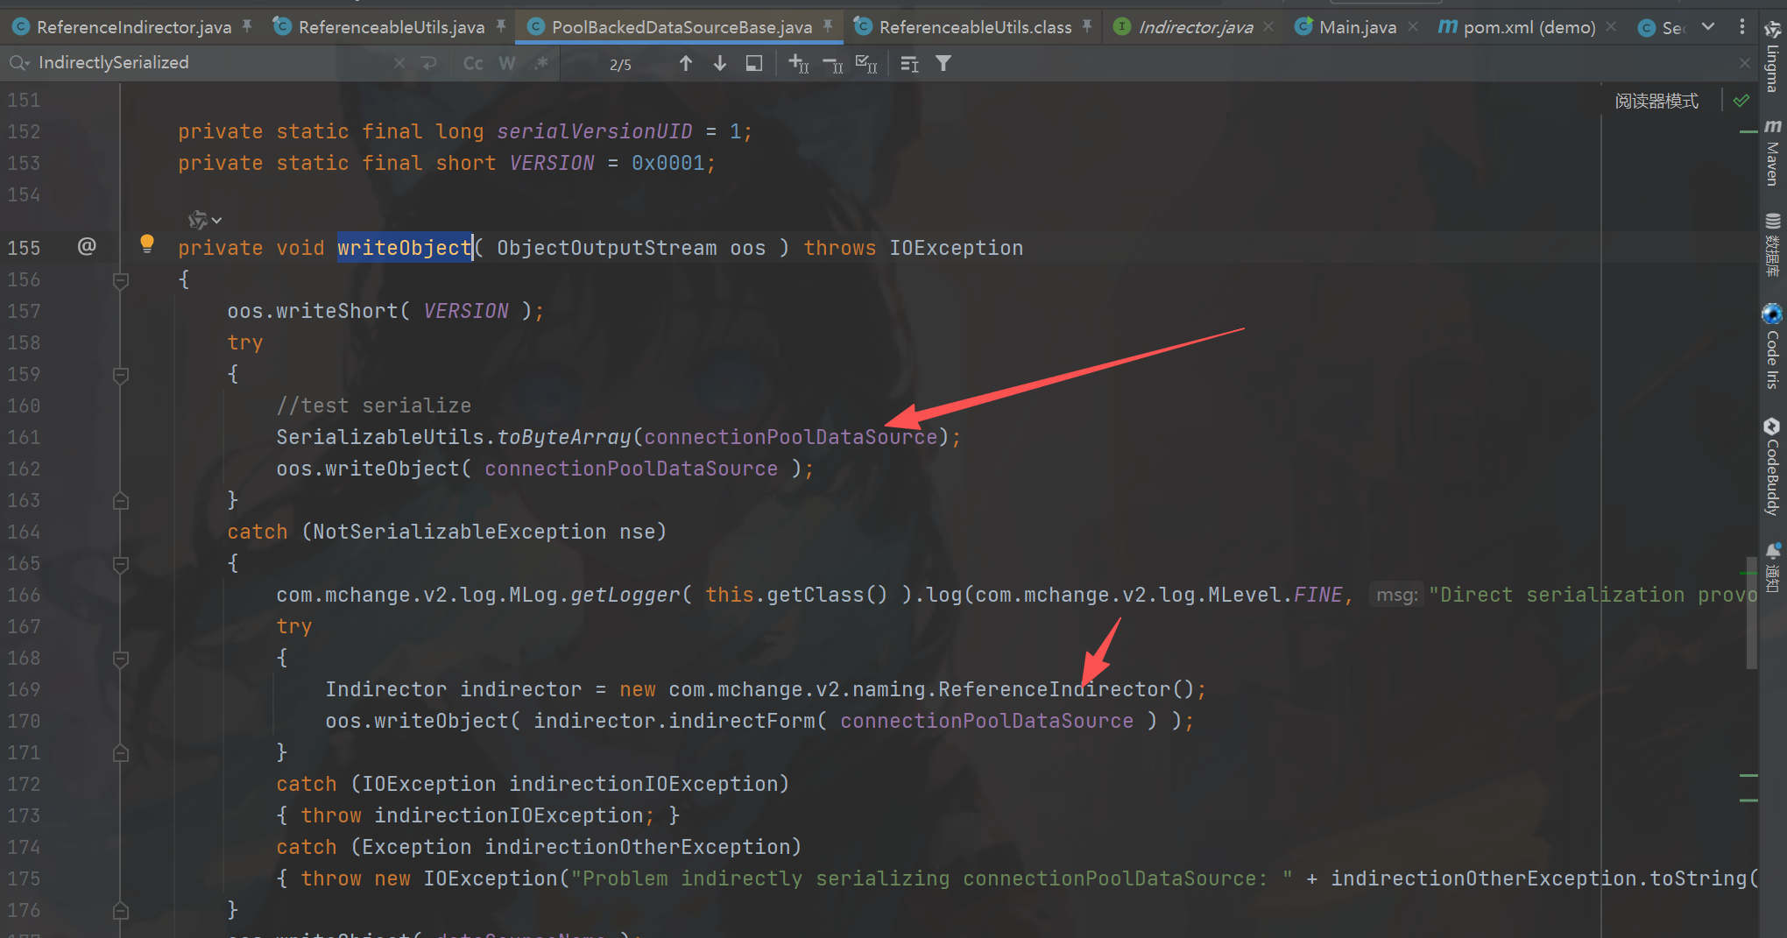
Task: Switch to the ReferenceIndirector.java tab
Action: 133,27
